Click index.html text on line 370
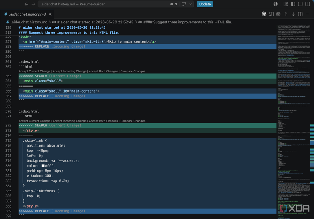The image size is (314, 219). pos(29,111)
